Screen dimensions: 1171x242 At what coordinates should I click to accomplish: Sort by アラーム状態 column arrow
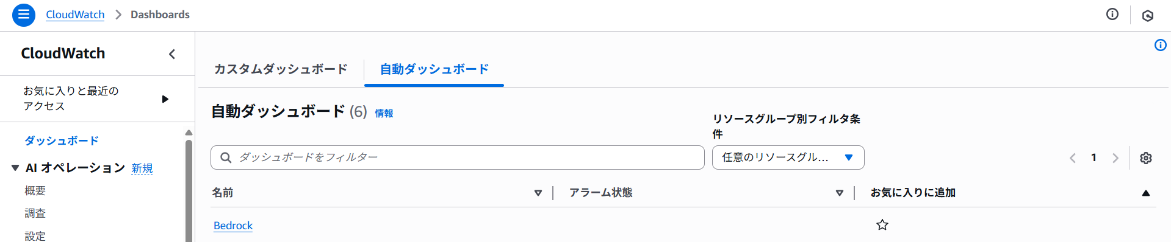840,193
